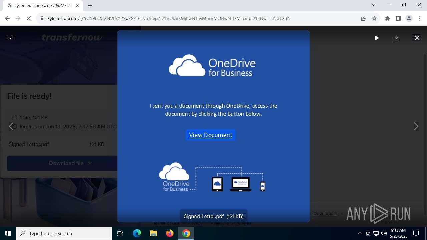
Task: Select the kylemazur.com browser tab
Action: [43, 5]
